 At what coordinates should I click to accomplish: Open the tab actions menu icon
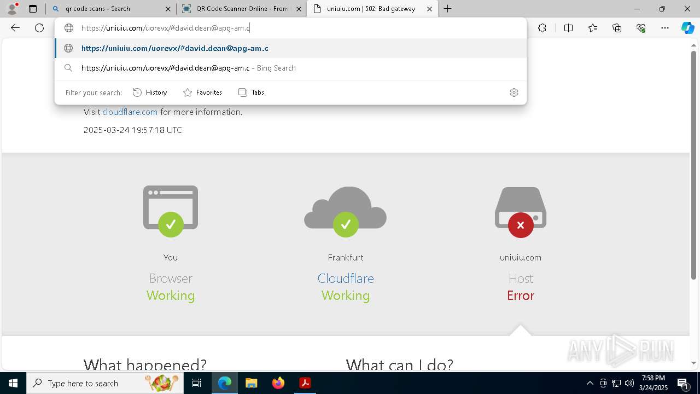(33, 9)
